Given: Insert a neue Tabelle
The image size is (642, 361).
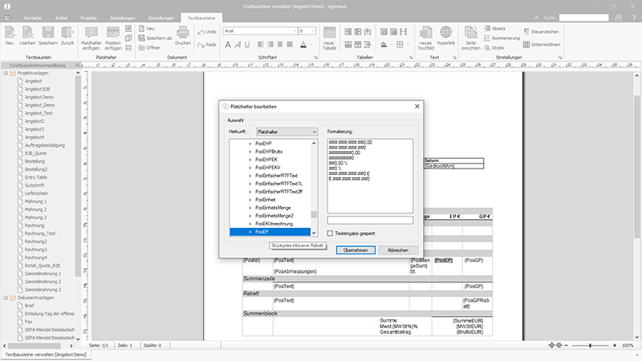Looking at the screenshot, I should (x=330, y=38).
